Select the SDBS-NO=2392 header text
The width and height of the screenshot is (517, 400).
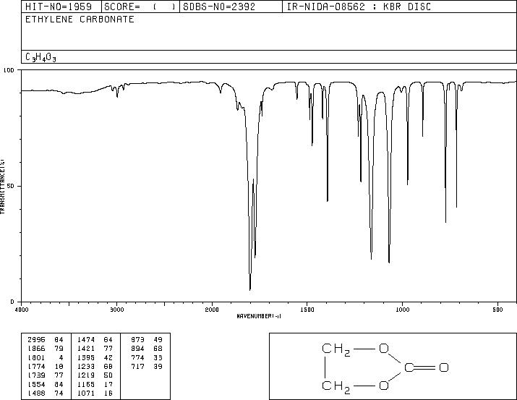pyautogui.click(x=219, y=7)
